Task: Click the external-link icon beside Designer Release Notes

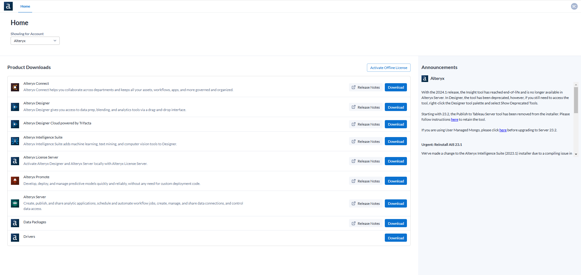Action: 353,107
